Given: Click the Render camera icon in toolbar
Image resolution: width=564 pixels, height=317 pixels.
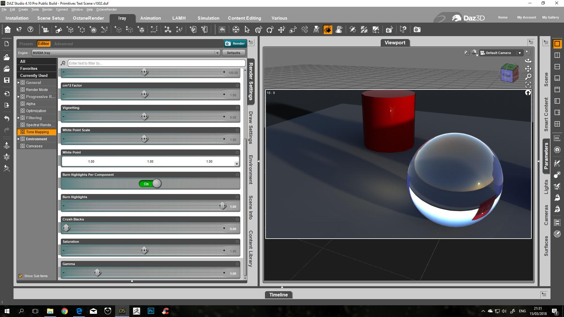Looking at the screenshot, I should tap(417, 30).
